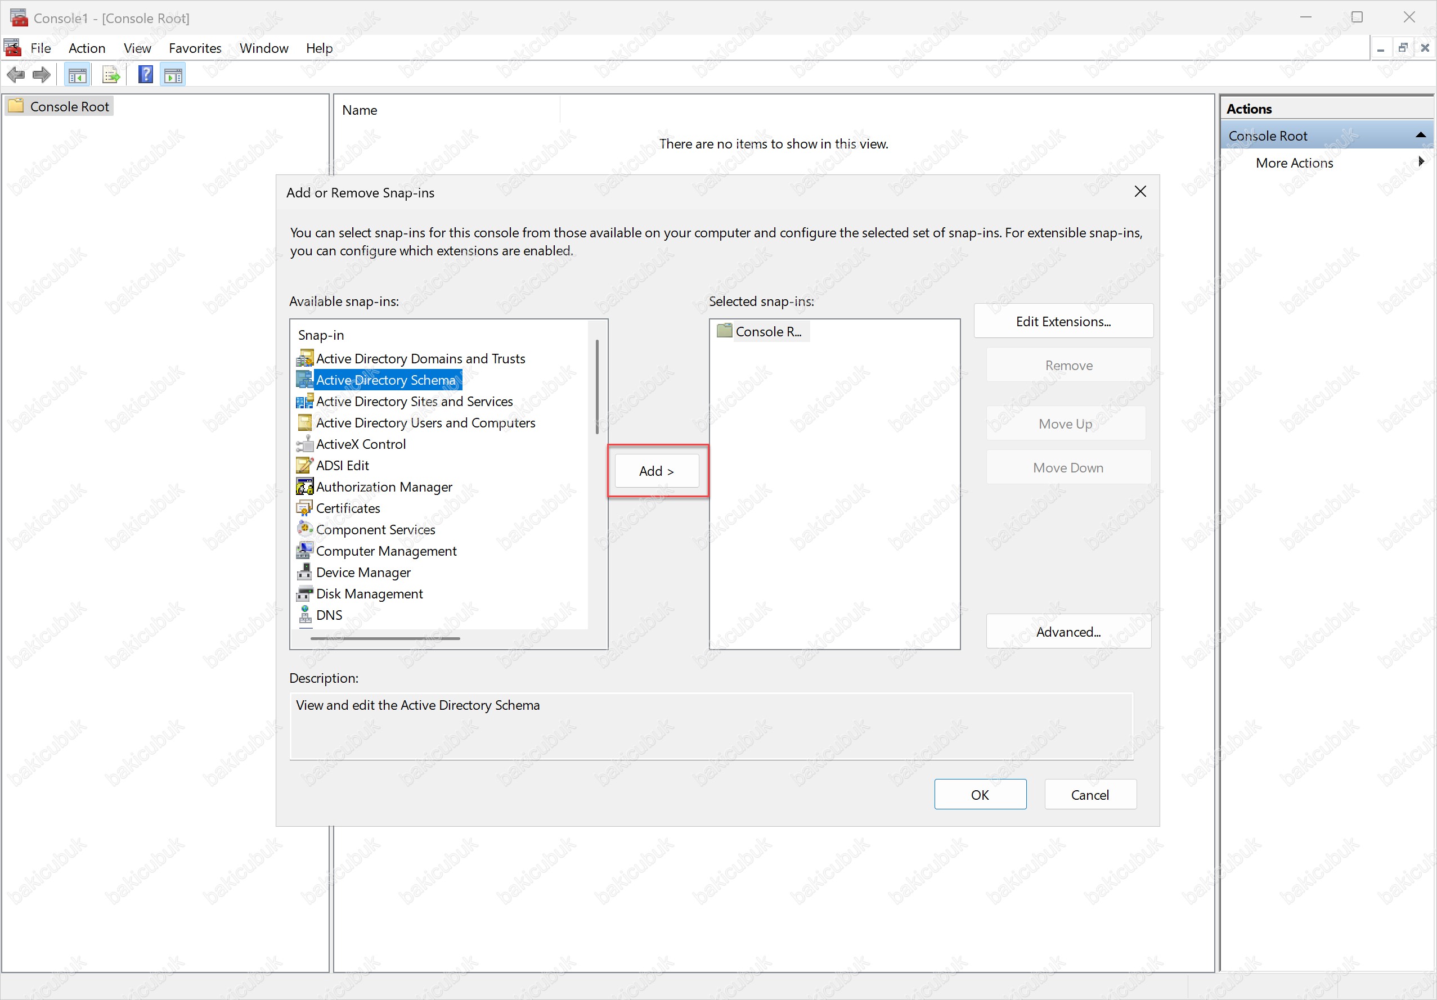
Task: Click the Name column header
Action: [447, 110]
